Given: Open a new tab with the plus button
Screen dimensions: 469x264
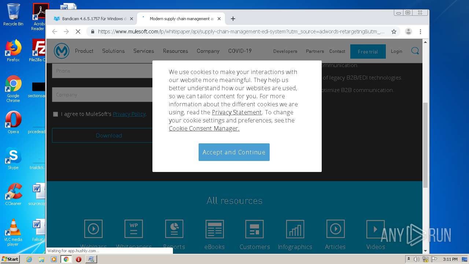Looking at the screenshot, I should (x=233, y=19).
